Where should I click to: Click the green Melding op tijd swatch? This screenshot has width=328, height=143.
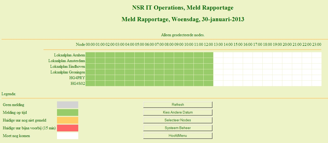pos(68,112)
